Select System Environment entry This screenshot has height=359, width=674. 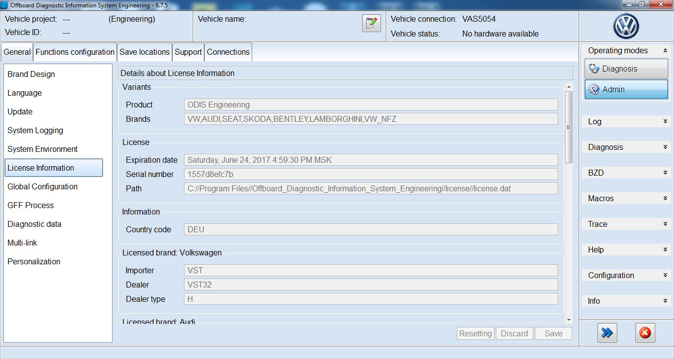tap(53, 149)
